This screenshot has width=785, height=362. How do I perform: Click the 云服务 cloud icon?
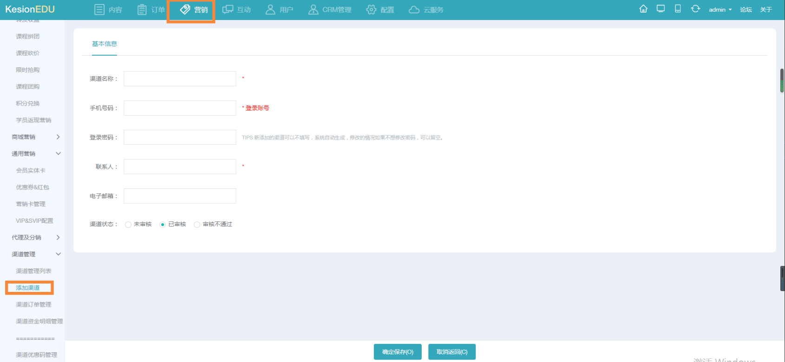click(414, 10)
